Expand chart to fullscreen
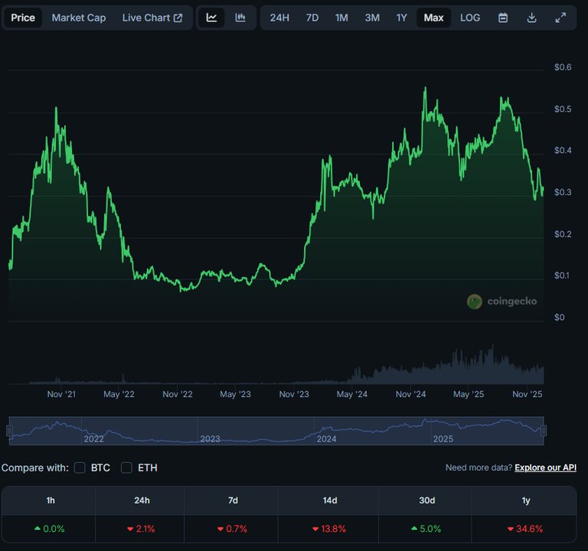 click(x=560, y=18)
